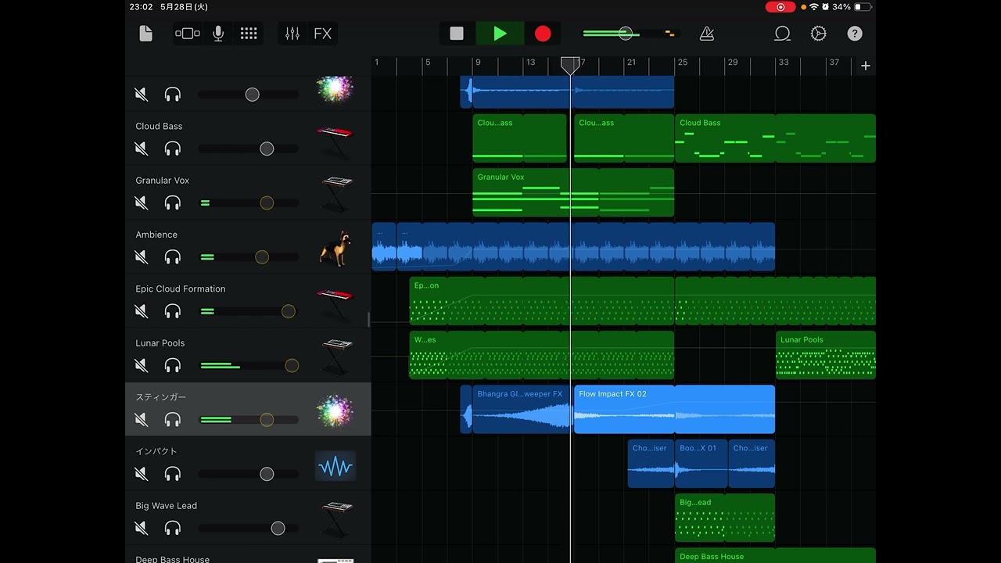Add song section with plus button
This screenshot has width=1001, height=563.
pyautogui.click(x=866, y=66)
